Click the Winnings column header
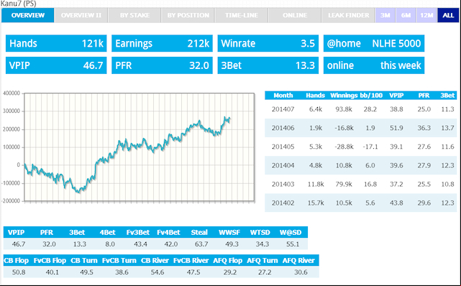The height and width of the screenshot is (286, 461). coord(344,96)
